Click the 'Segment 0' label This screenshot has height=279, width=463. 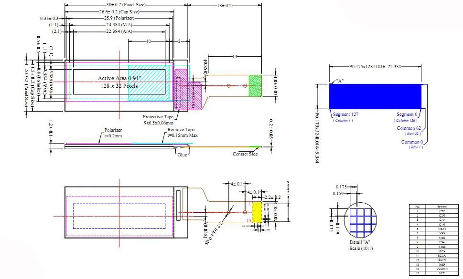tap(407, 114)
